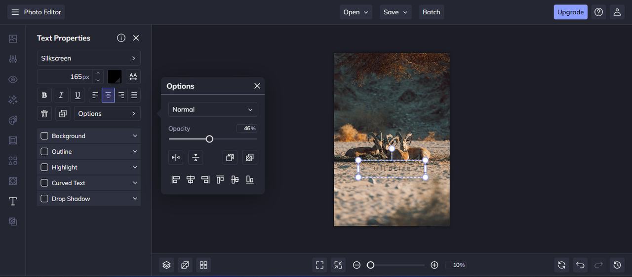Open the Artsy palette icon
Image resolution: width=632 pixels, height=277 pixels.
13,120
